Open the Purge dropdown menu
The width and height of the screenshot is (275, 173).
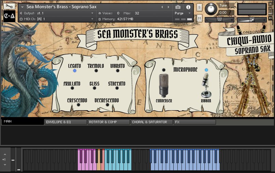(183, 13)
